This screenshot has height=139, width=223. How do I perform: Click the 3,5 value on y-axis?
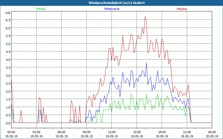pos(8,68)
